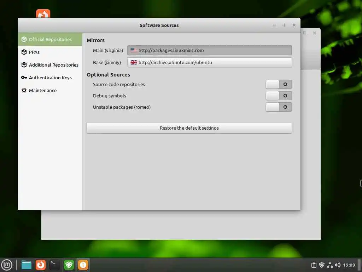
Task: Minimize the Software Sources window
Action: point(274,25)
